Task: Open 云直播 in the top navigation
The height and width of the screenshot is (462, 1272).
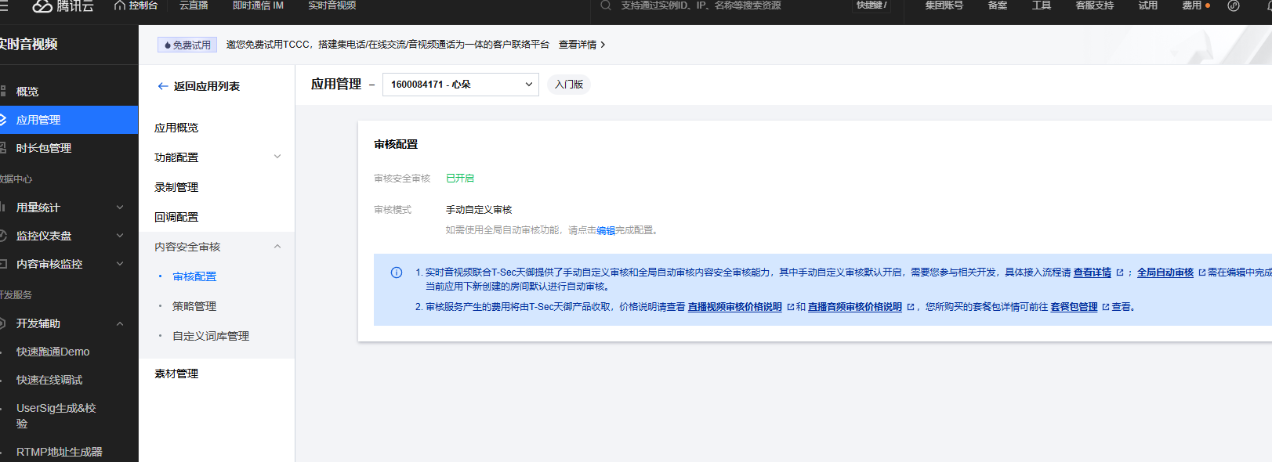Action: click(194, 5)
